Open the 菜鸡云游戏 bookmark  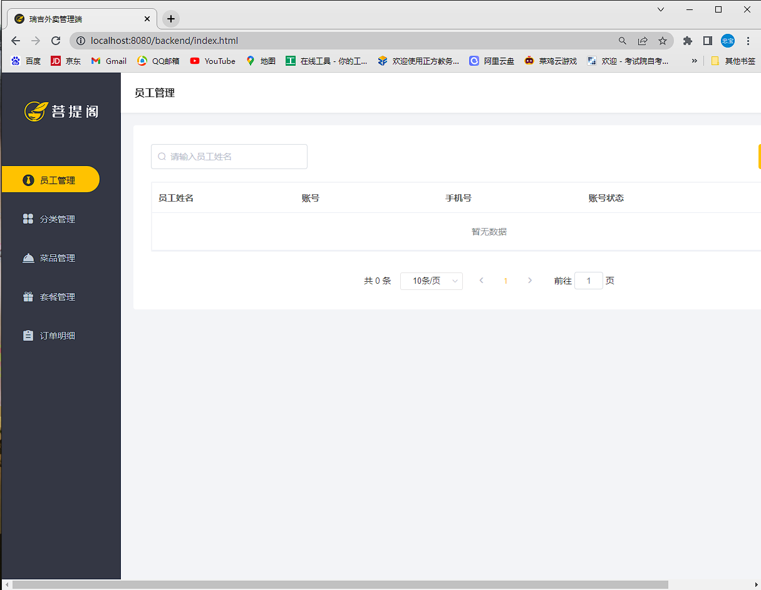tap(551, 61)
